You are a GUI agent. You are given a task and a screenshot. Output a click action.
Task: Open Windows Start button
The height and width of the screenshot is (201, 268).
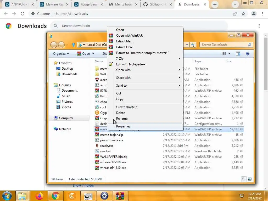click(7, 196)
